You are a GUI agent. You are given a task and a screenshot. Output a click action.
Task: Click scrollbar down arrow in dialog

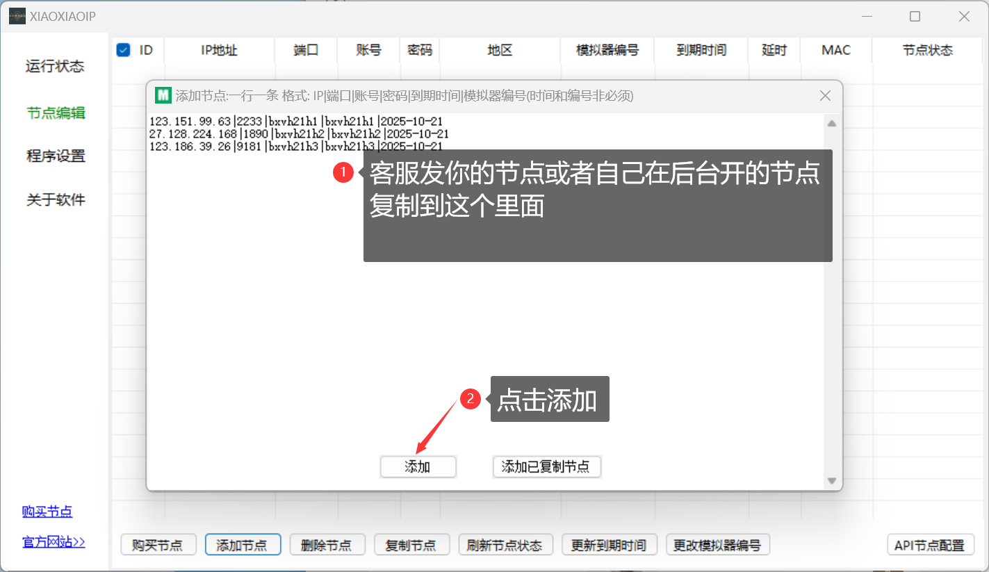(831, 481)
